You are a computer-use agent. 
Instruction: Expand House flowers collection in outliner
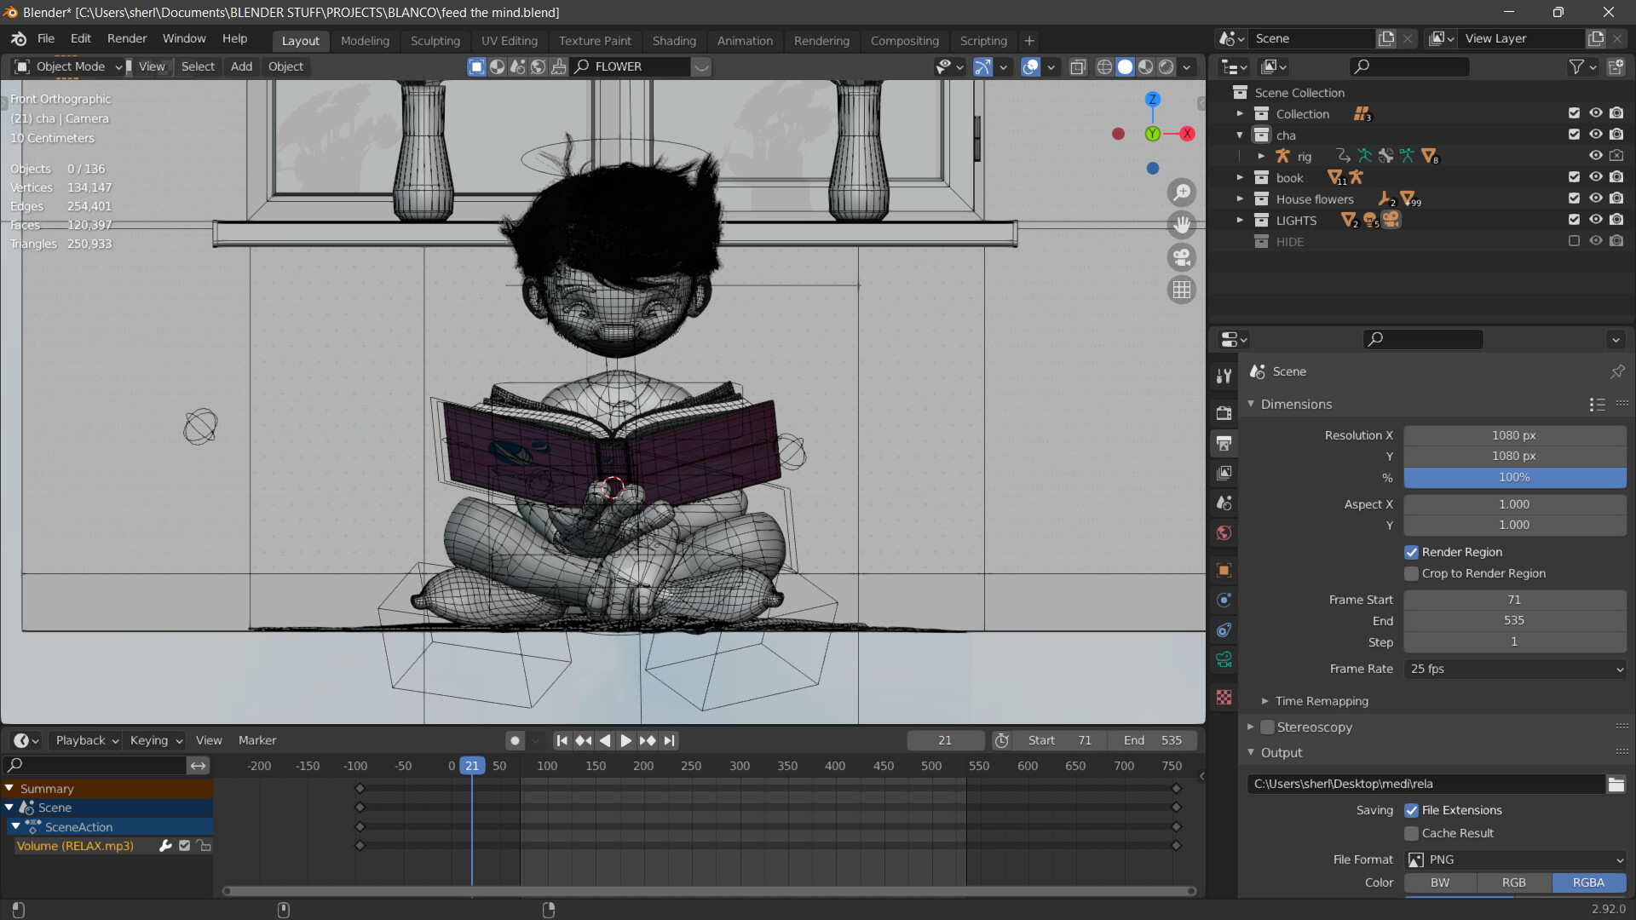[x=1240, y=198]
